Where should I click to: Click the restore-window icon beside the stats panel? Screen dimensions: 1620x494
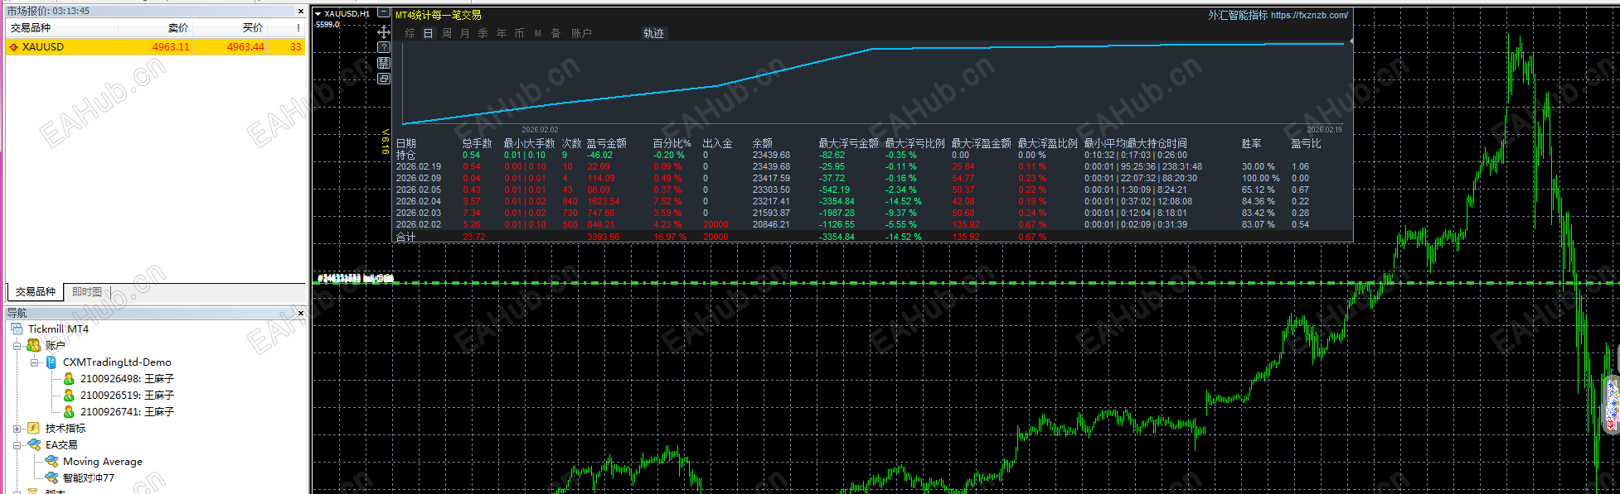384,79
